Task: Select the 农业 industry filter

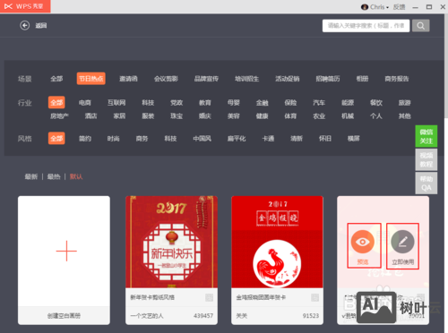Action: click(319, 115)
